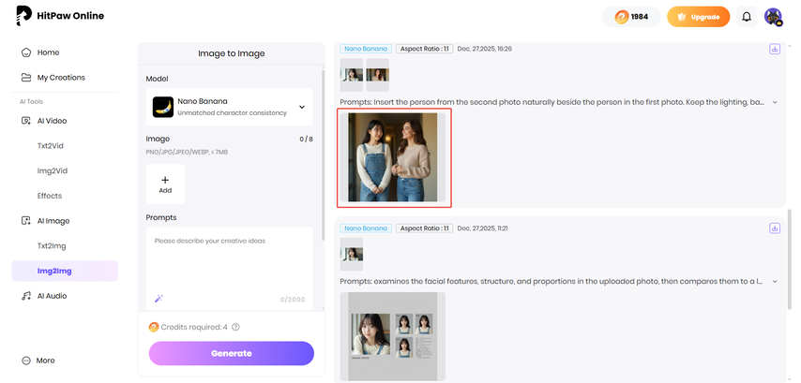Image resolution: width=801 pixels, height=383 pixels.
Task: Click the notification bell icon
Action: (747, 17)
